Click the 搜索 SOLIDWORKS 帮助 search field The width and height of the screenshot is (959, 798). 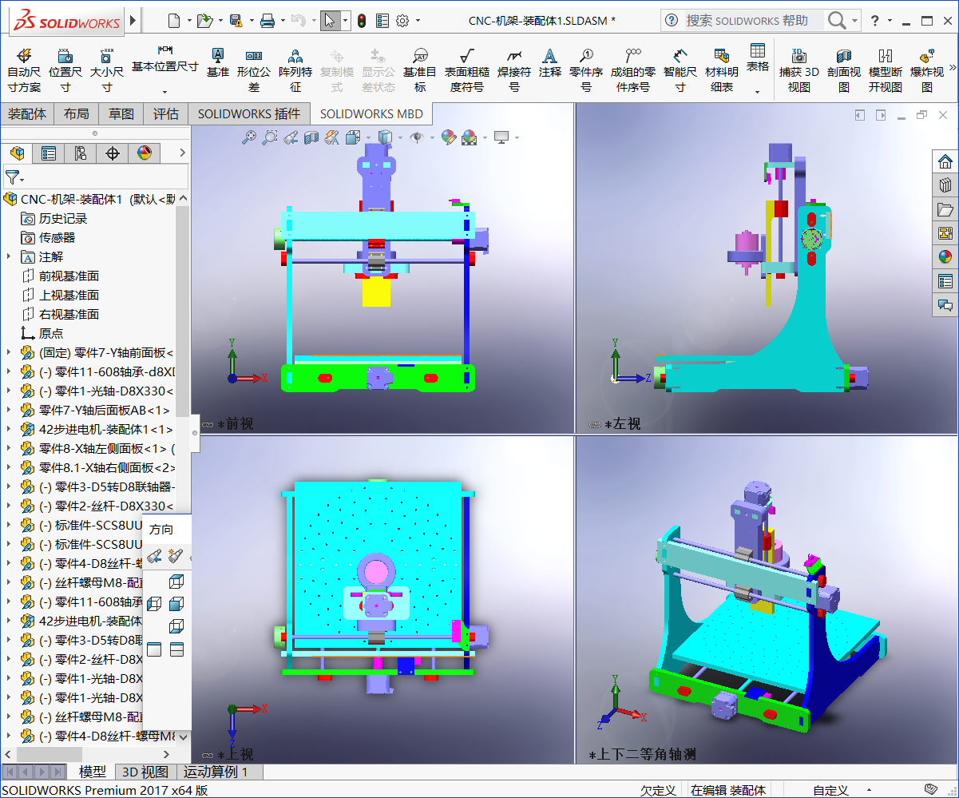(754, 21)
